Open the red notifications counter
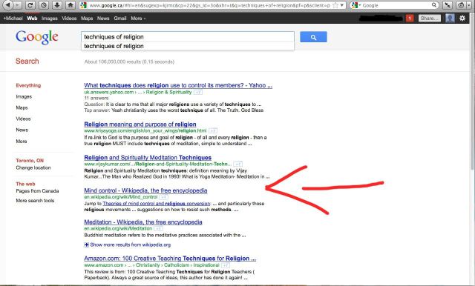Screen dimensions: 475x286 pos(410,18)
